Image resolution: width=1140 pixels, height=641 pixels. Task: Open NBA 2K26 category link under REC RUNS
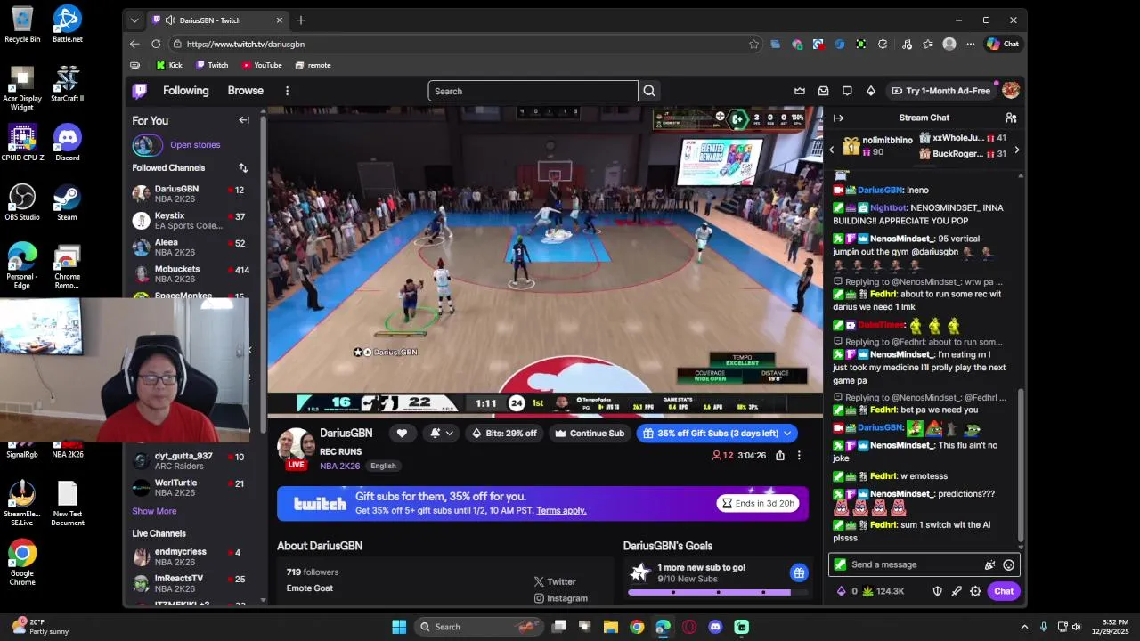(340, 466)
